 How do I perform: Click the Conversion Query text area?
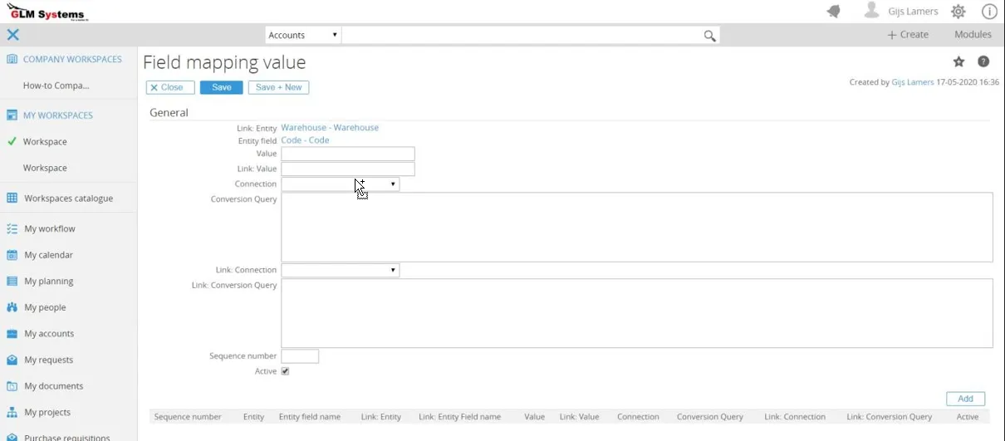(x=637, y=228)
